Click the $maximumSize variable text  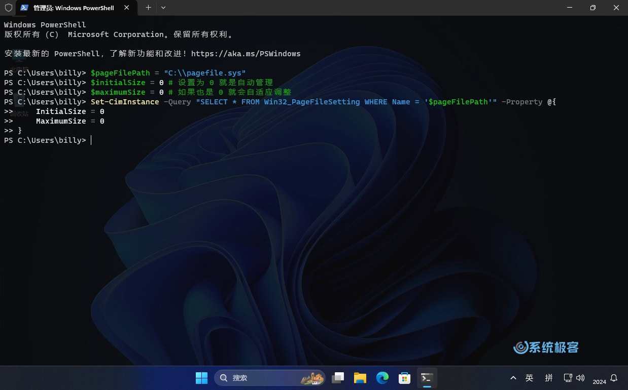118,92
